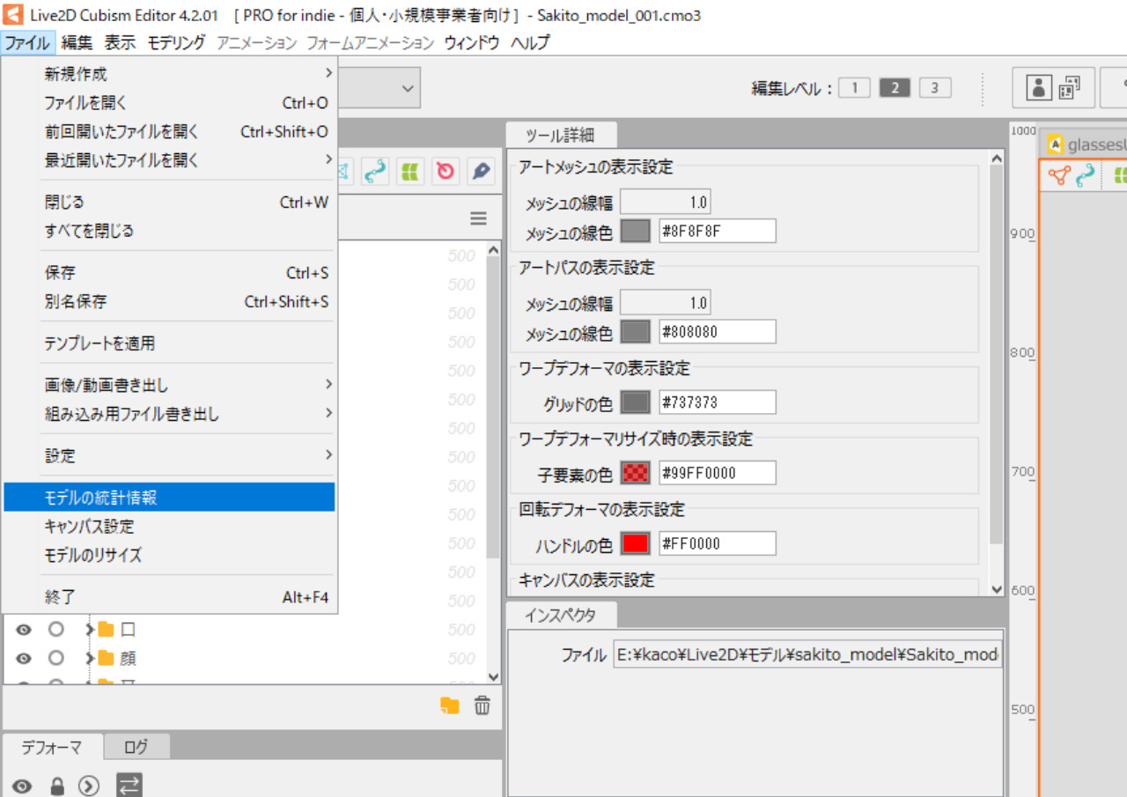Select the デフォーマ tab
This screenshot has height=797, width=1127.
[x=52, y=748]
